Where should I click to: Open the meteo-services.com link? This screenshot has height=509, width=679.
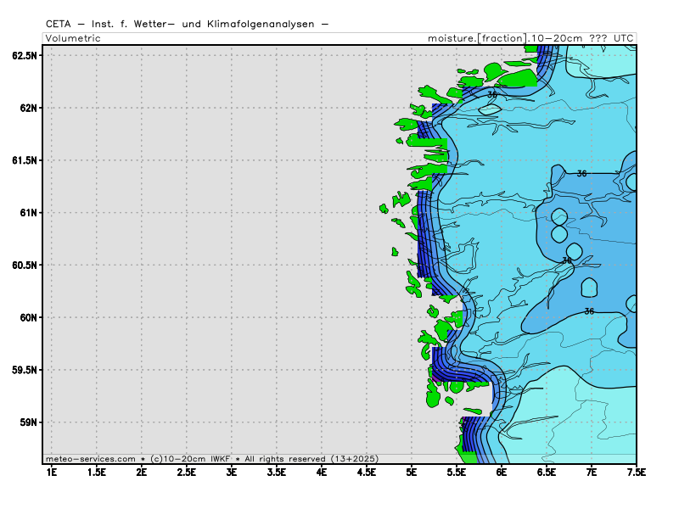[93, 459]
